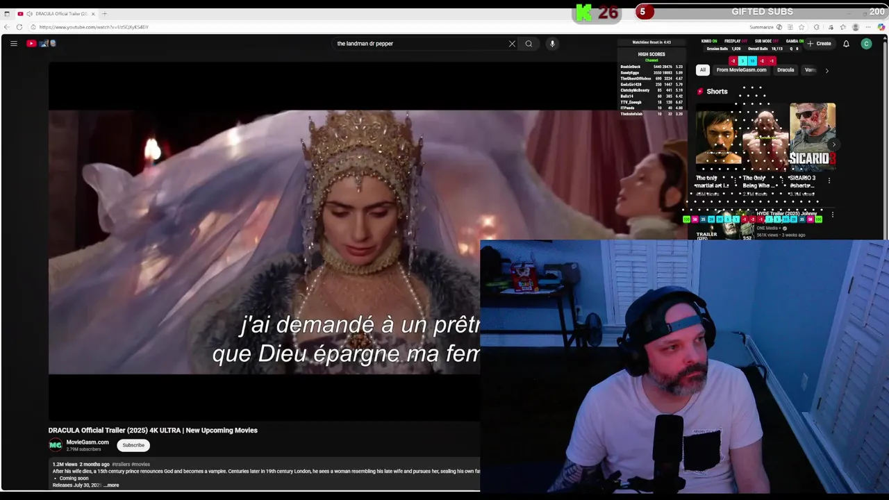Open media control music note icon

coord(830,27)
